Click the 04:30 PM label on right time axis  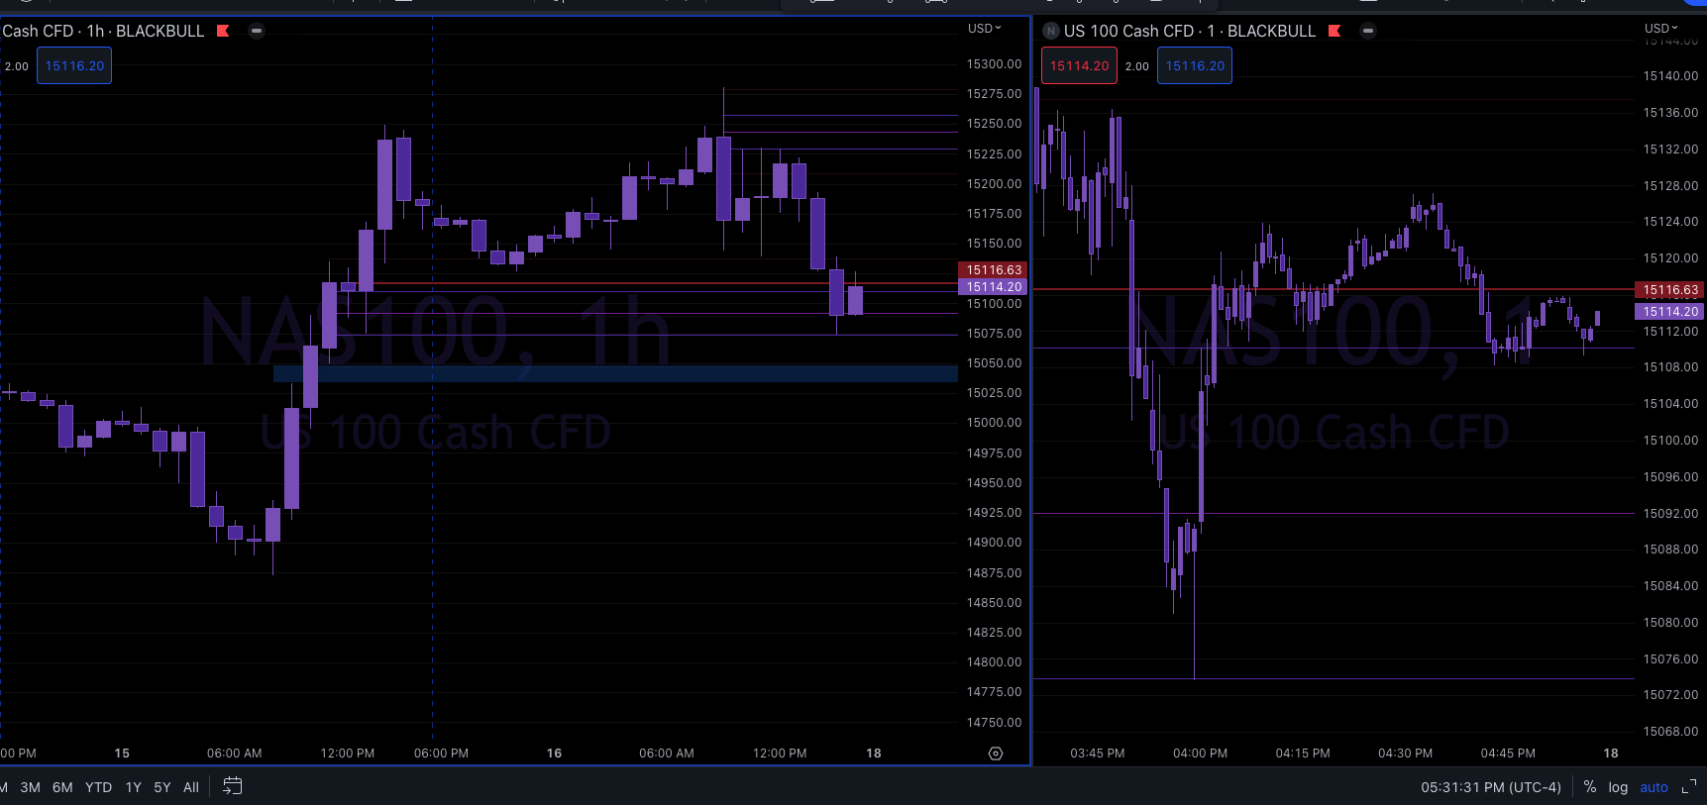(1405, 754)
